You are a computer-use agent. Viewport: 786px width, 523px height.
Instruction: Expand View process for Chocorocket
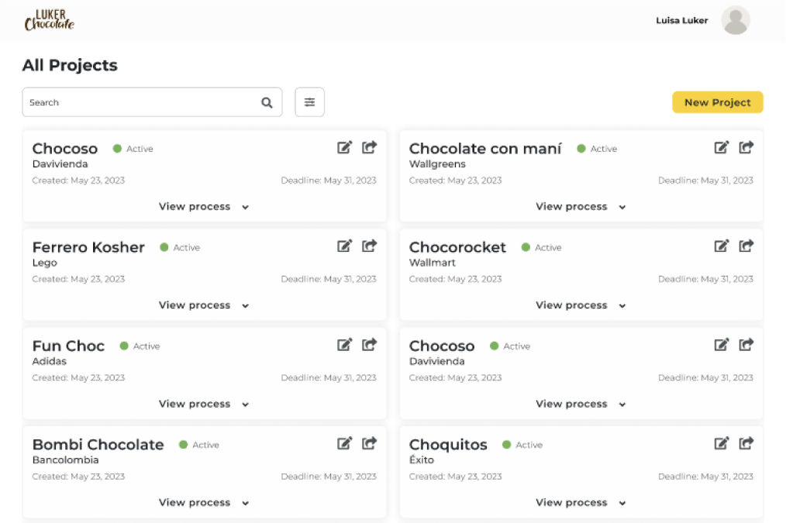581,305
